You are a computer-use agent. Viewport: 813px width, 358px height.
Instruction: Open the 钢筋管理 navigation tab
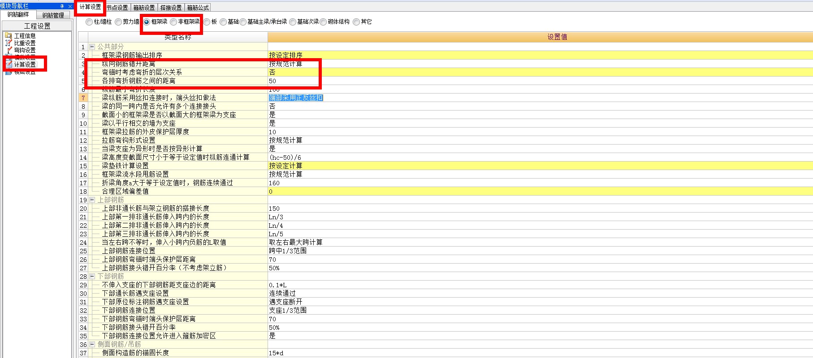pyautogui.click(x=53, y=15)
